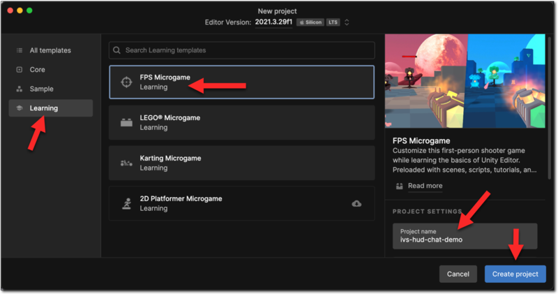Click the 2D Platformer Microgame character icon

point(126,203)
